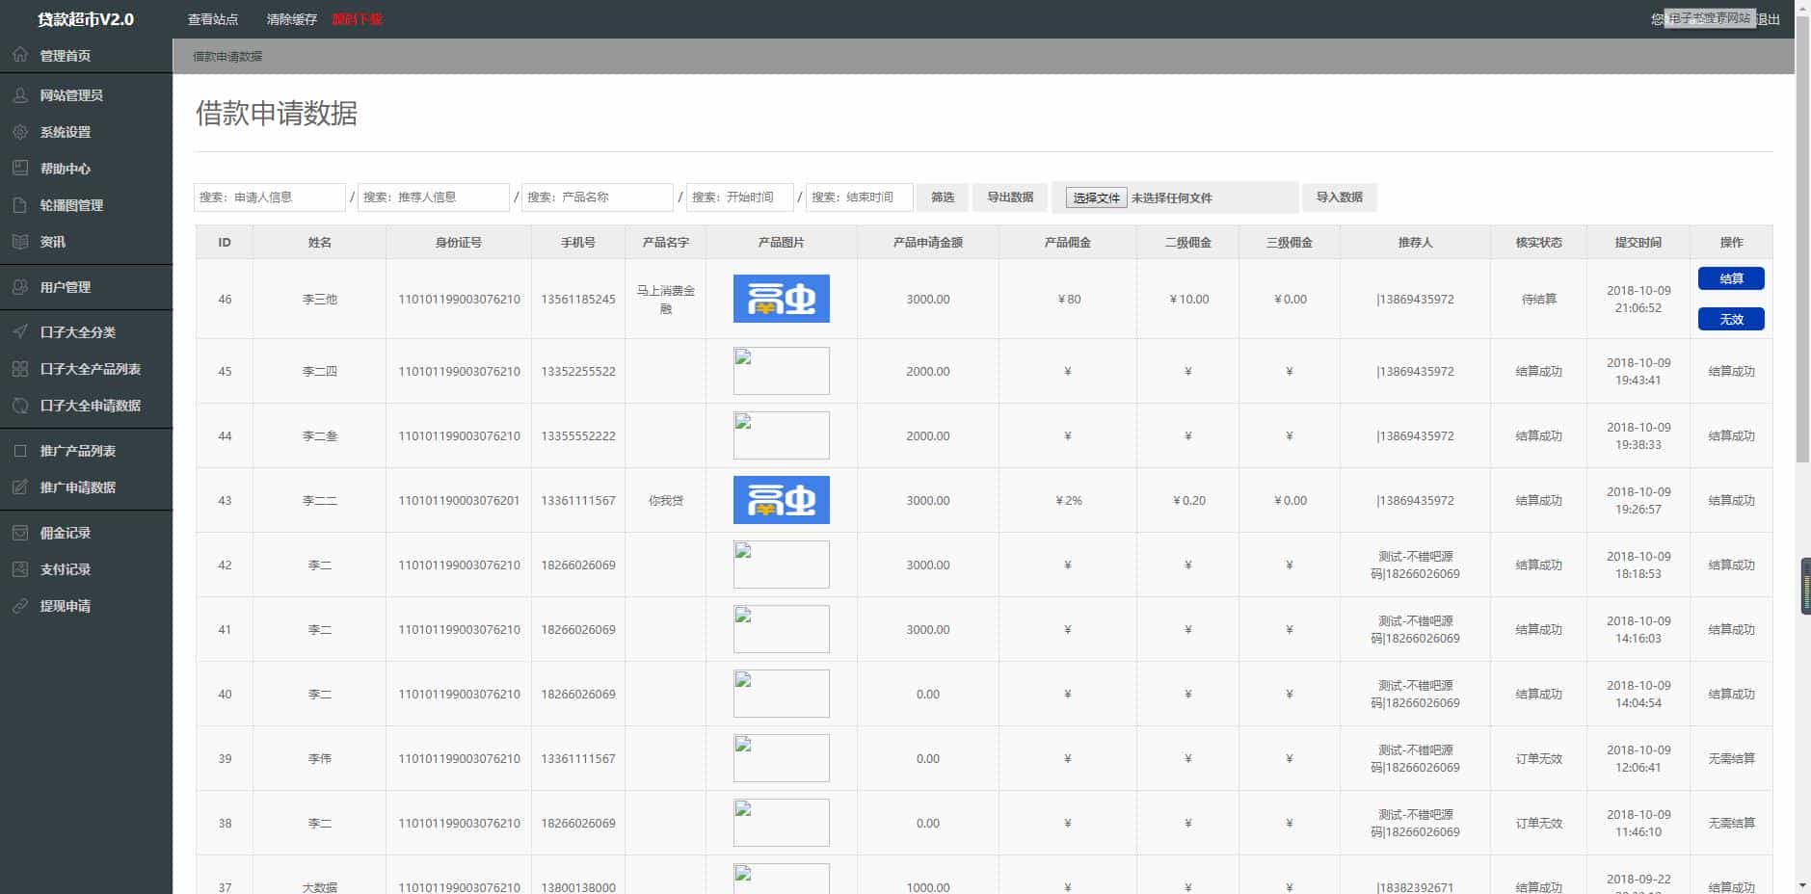The height and width of the screenshot is (894, 1811).
Task: Click 清除缓存 in the top bar
Action: tap(291, 19)
